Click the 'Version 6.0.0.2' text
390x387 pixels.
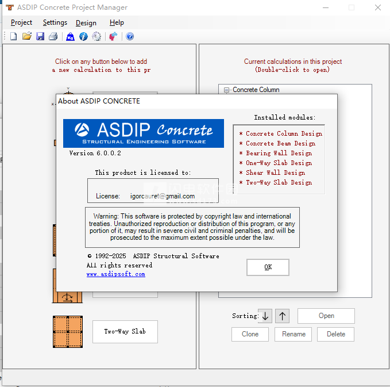[95, 153]
